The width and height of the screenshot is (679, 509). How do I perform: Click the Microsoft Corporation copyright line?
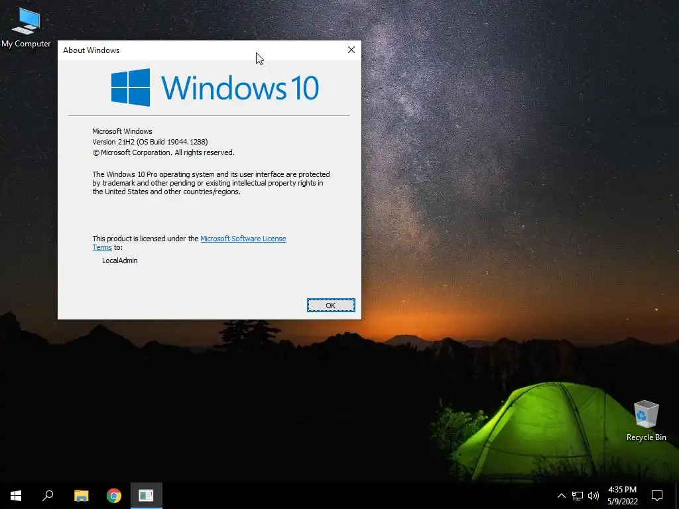(163, 153)
